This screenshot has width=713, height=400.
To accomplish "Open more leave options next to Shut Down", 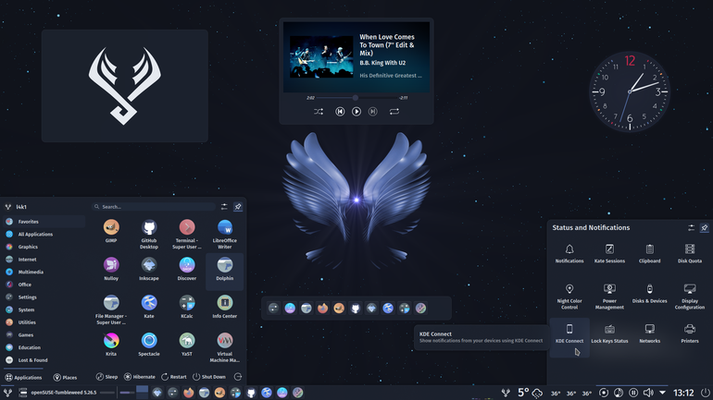I will pos(237,377).
